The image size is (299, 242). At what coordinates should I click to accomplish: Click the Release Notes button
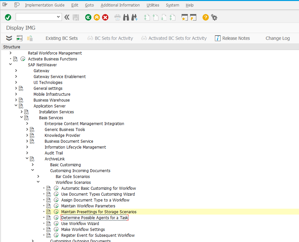coord(232,38)
